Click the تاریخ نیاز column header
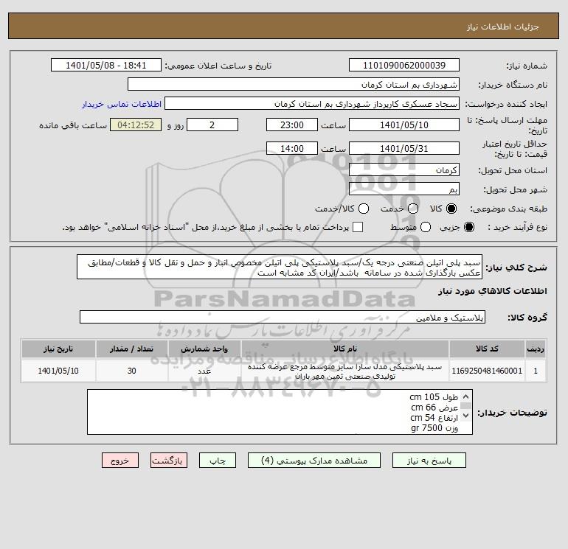 coord(58,349)
